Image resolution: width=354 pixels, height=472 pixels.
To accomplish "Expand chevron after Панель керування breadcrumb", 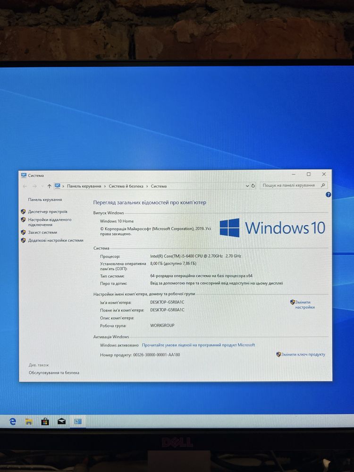I will point(105,186).
